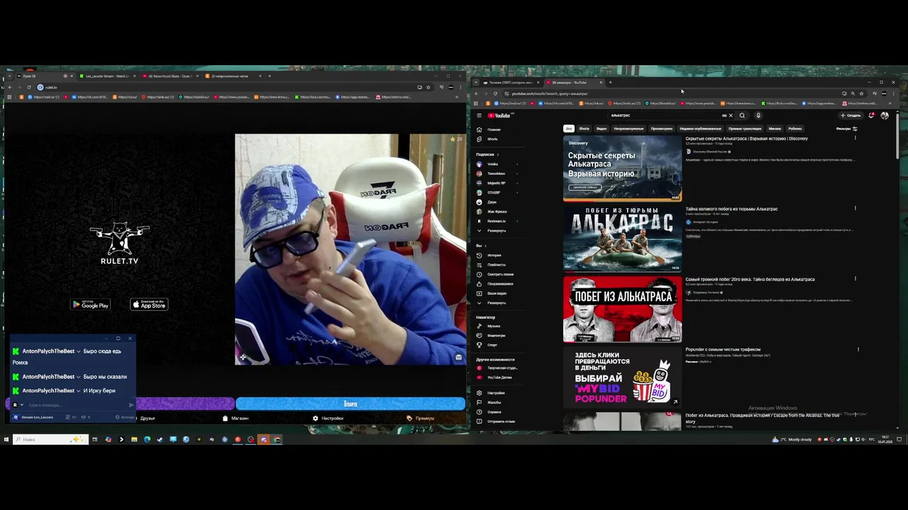Click Download on the App Store badge
This screenshot has height=510, width=908.
[x=149, y=305]
